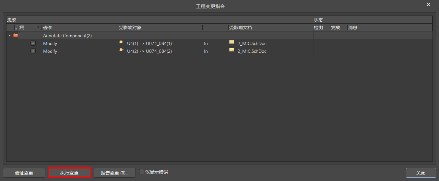The width and height of the screenshot is (439, 181).
Task: Click the 受影响对象 column header
Action: click(x=130, y=28)
